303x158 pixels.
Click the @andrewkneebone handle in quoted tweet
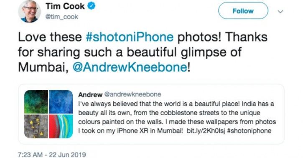tap(132, 94)
